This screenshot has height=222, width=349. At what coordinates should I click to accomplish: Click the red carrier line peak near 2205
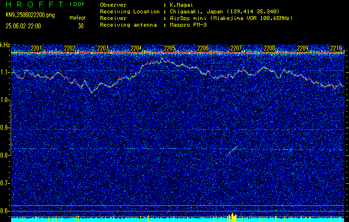click(x=162, y=60)
